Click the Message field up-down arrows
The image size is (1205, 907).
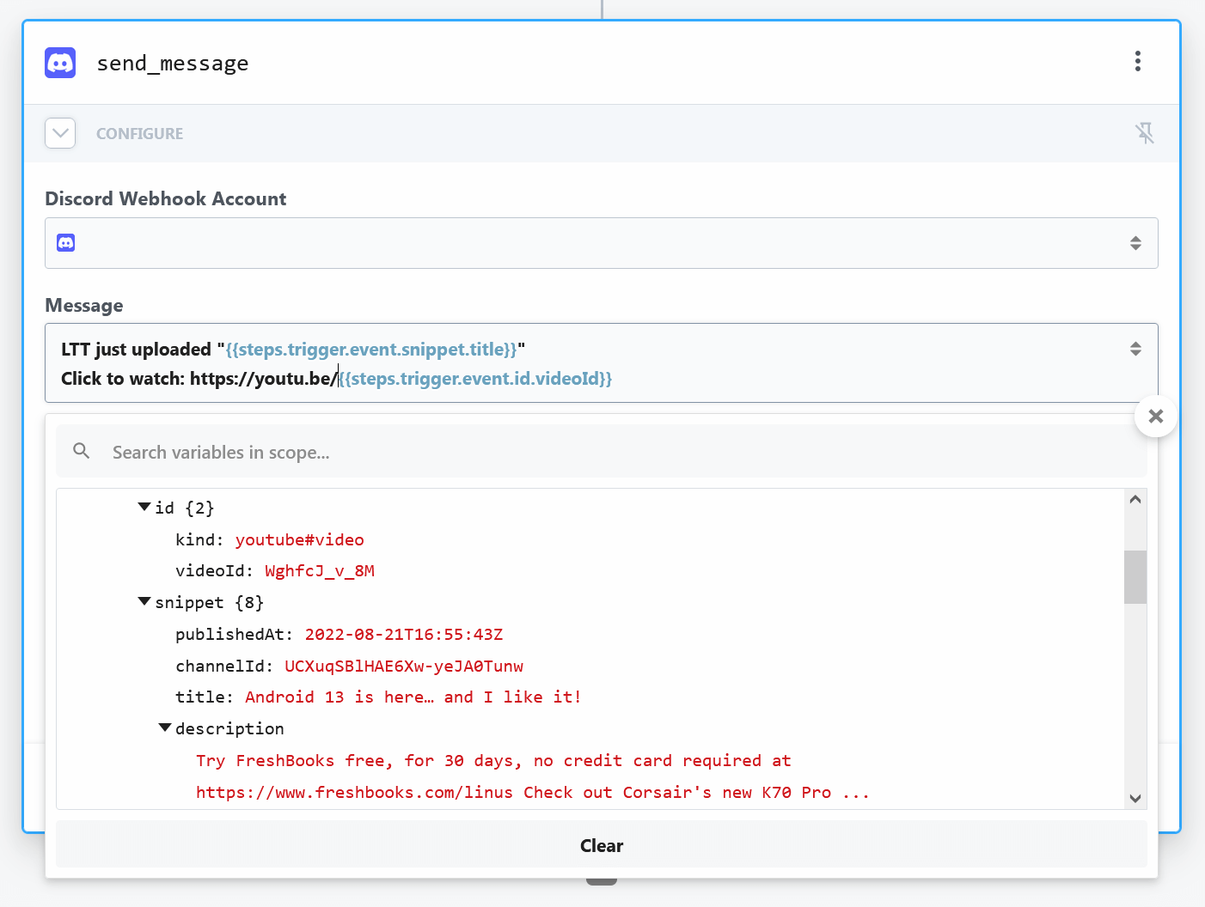(x=1135, y=349)
